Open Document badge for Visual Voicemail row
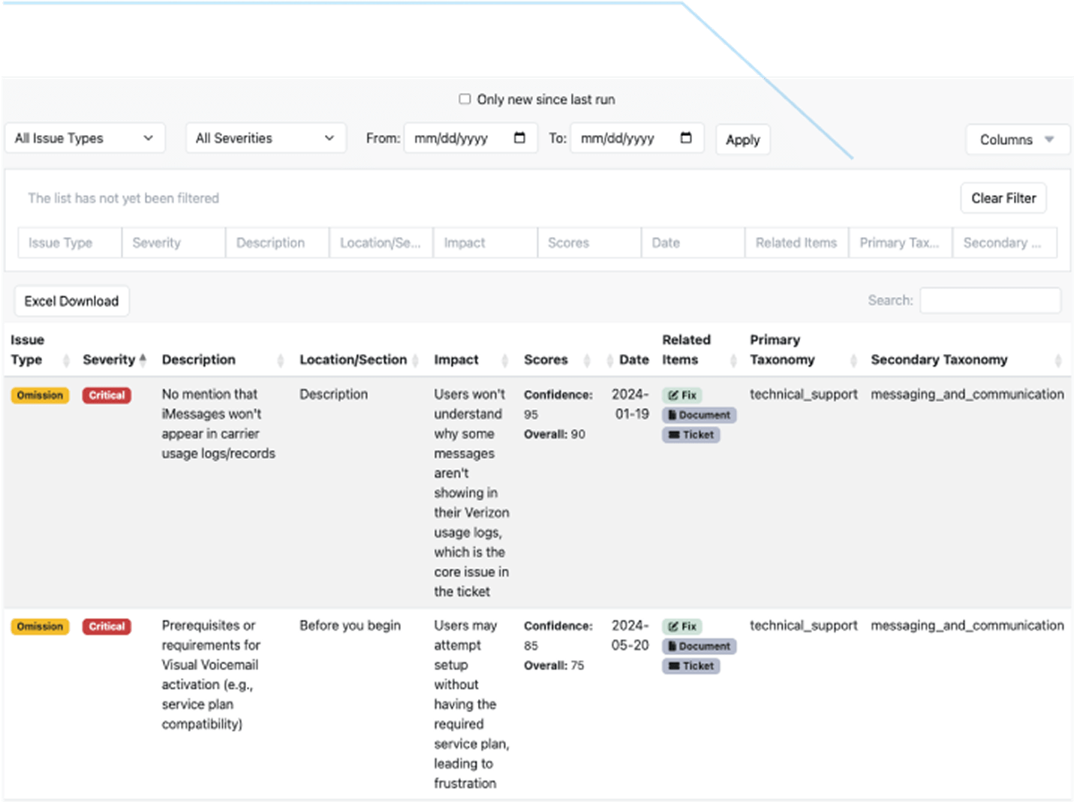1074x802 pixels. tap(699, 646)
